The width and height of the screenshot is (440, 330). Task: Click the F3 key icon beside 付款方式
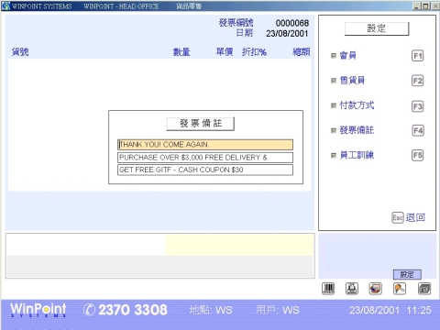[x=417, y=106]
